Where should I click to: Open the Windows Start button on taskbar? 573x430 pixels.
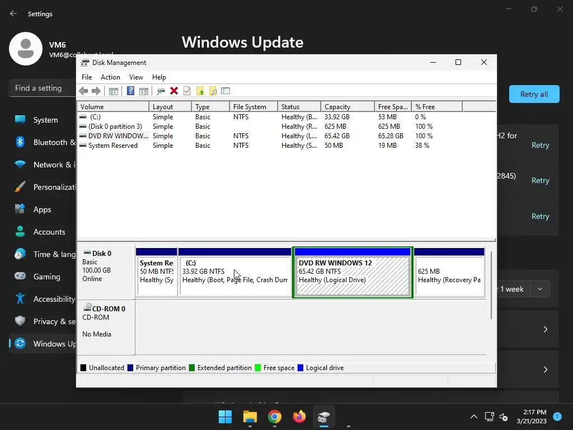tap(225, 417)
